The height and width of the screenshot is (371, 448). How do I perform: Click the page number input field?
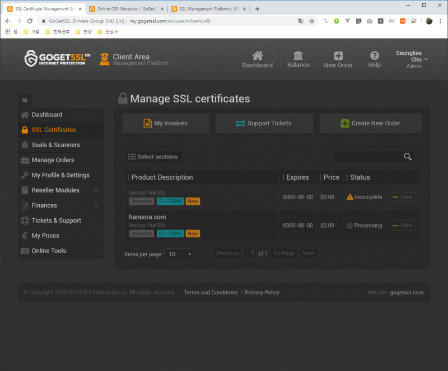[249, 253]
